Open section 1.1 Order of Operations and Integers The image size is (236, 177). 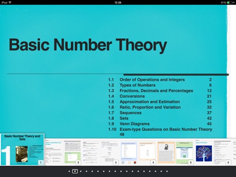pos(160,80)
